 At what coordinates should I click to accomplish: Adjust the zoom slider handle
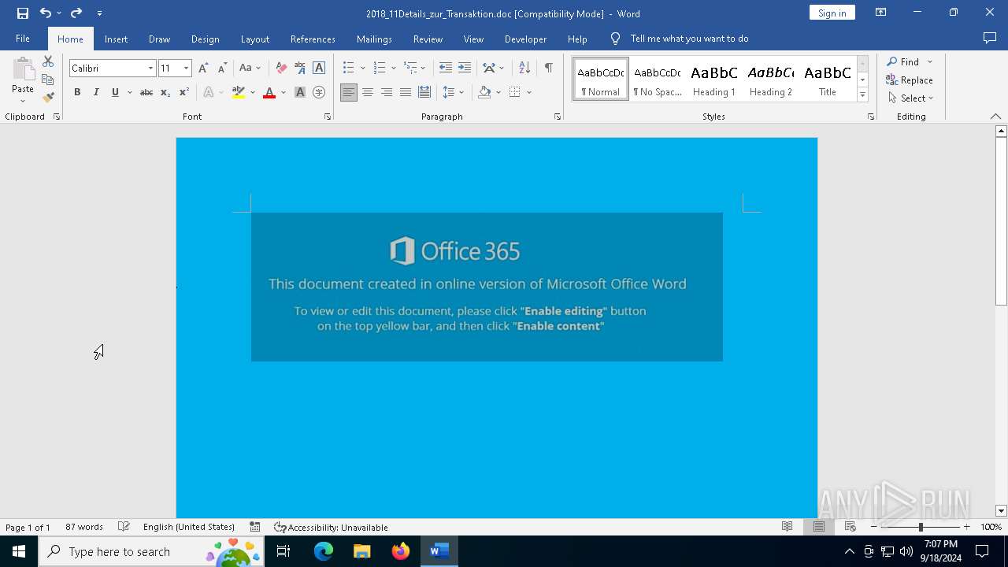pos(921,527)
